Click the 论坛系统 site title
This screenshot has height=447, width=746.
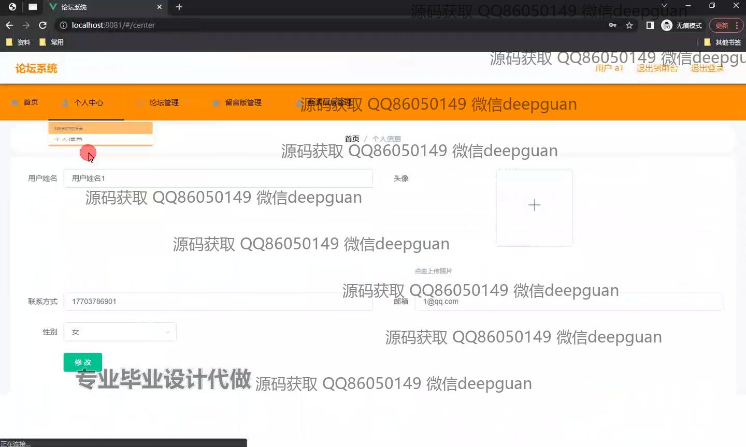(36, 68)
